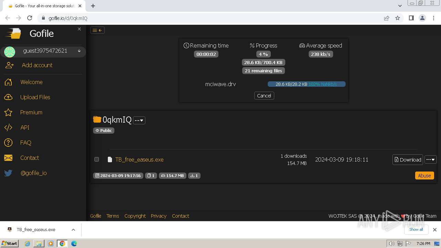The image size is (441, 248).
Task: Toggle the browser side panel
Action: pos(411,18)
